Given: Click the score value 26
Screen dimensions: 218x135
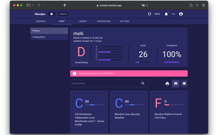Looking at the screenshot, I should click(143, 54).
